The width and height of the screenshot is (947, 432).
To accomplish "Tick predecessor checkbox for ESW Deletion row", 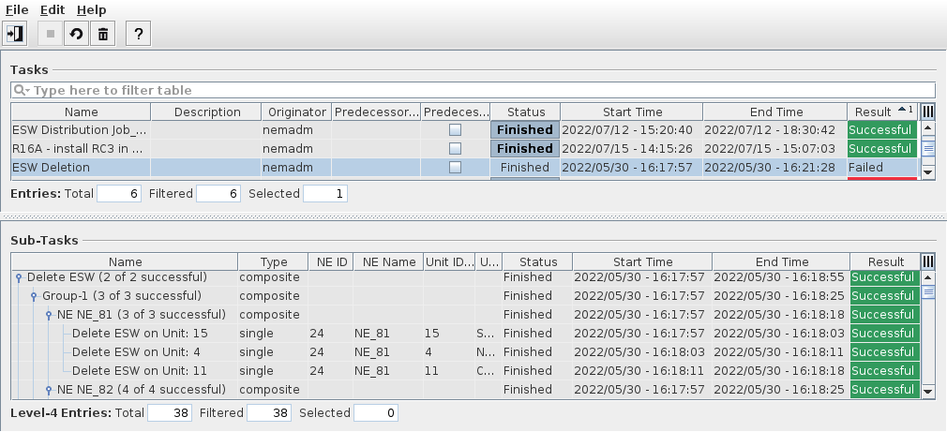I will pyautogui.click(x=455, y=168).
